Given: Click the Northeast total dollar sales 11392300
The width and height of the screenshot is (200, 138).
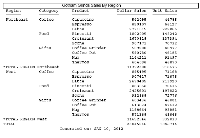Looking at the screenshot, I should pyautogui.click(x=137, y=67).
